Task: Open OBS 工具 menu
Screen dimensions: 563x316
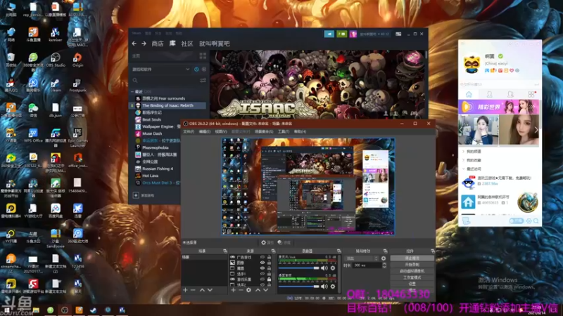Action: click(x=284, y=131)
